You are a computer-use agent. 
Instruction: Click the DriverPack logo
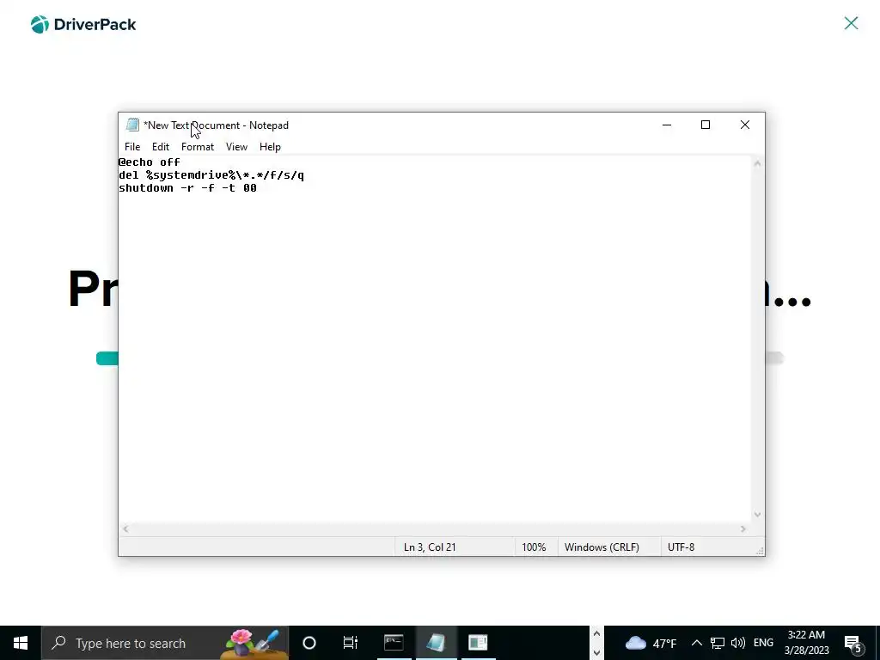click(x=83, y=24)
